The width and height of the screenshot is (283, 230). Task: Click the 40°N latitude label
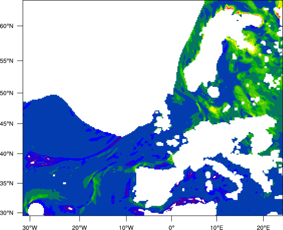pyautogui.click(x=7, y=154)
